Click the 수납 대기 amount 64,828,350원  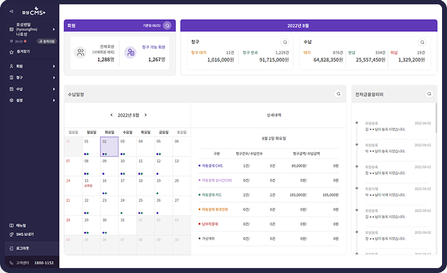(x=328, y=60)
